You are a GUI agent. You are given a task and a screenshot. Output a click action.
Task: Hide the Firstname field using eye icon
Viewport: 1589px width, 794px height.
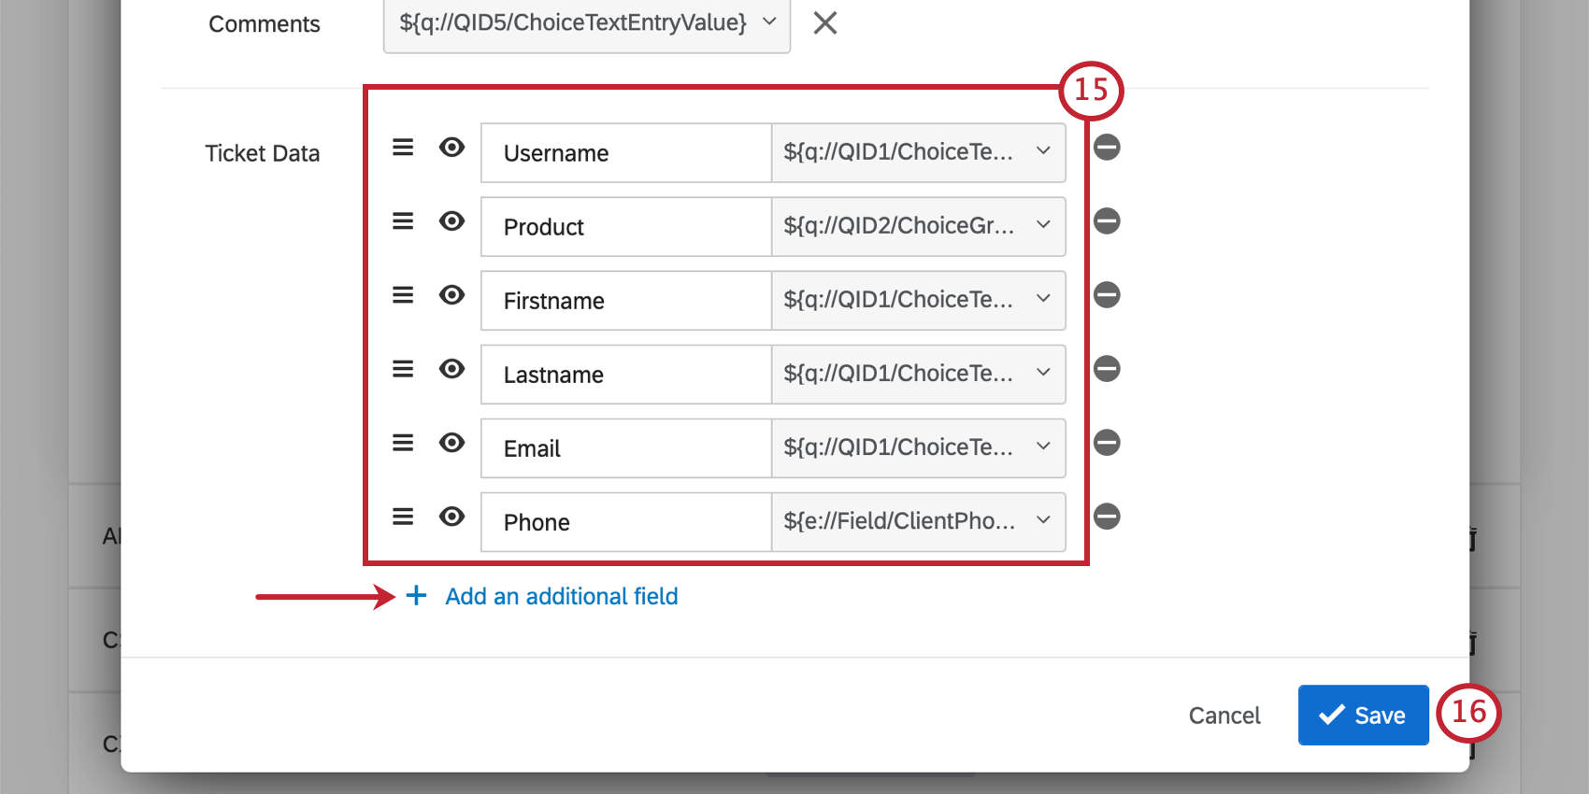point(451,295)
